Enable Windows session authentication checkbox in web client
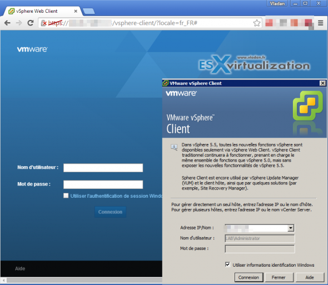The image size is (328, 285). coord(66,196)
